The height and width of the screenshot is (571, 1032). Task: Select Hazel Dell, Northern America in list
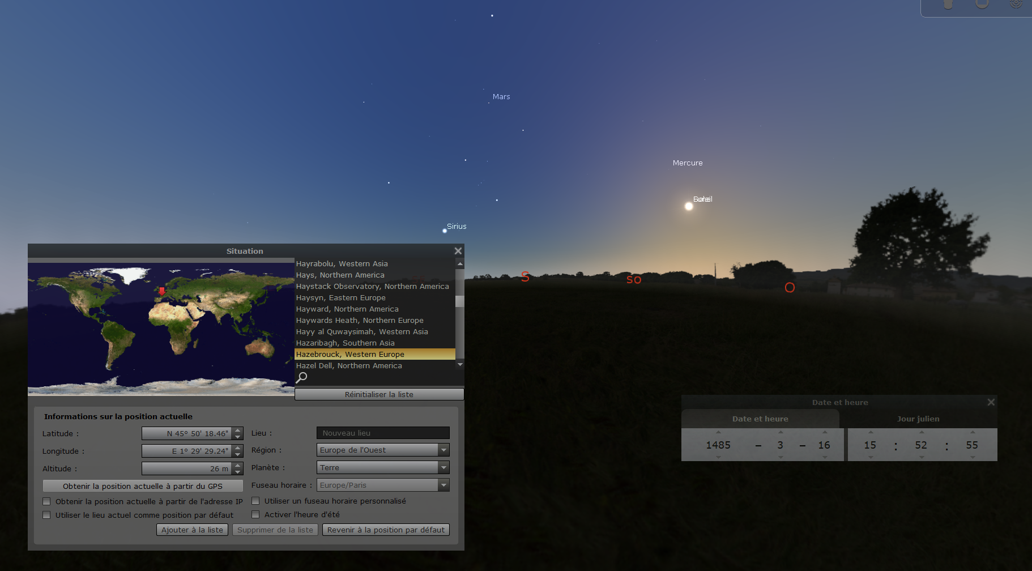coord(349,365)
